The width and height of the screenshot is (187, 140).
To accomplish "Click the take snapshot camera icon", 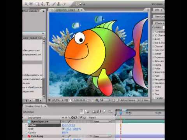I will [x=89, y=100].
